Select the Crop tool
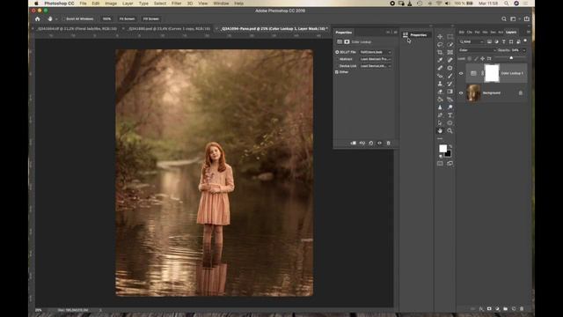The image size is (563, 317). tap(440, 53)
